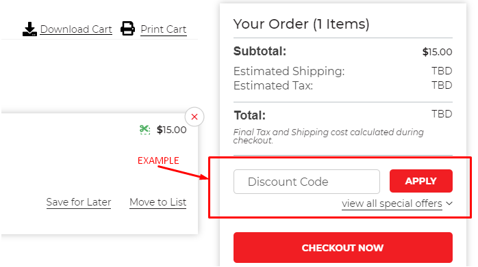Click the green scissors coupon icon
The width and height of the screenshot is (478, 267).
[x=144, y=130]
